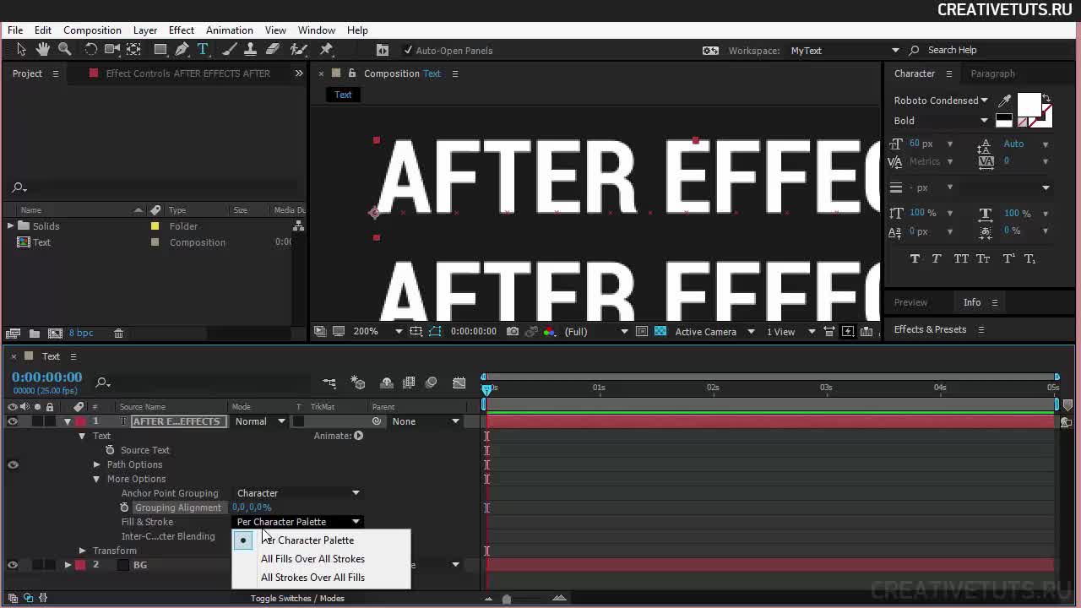Apply Faux Bold style button
The width and height of the screenshot is (1081, 608).
click(915, 259)
